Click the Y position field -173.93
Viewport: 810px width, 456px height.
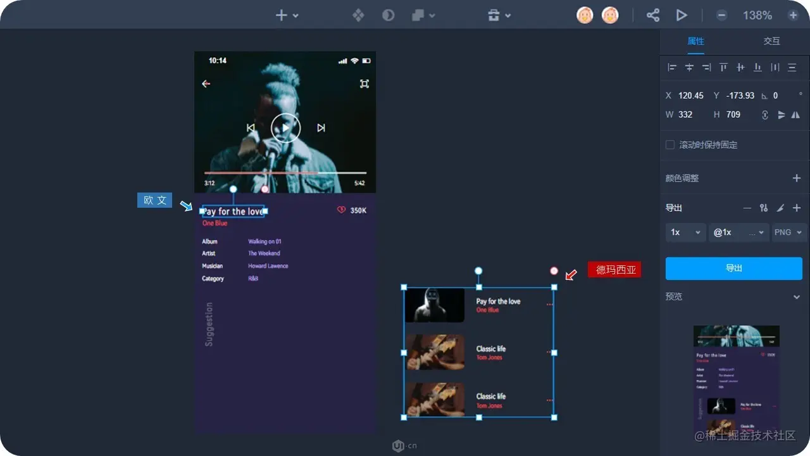(740, 96)
